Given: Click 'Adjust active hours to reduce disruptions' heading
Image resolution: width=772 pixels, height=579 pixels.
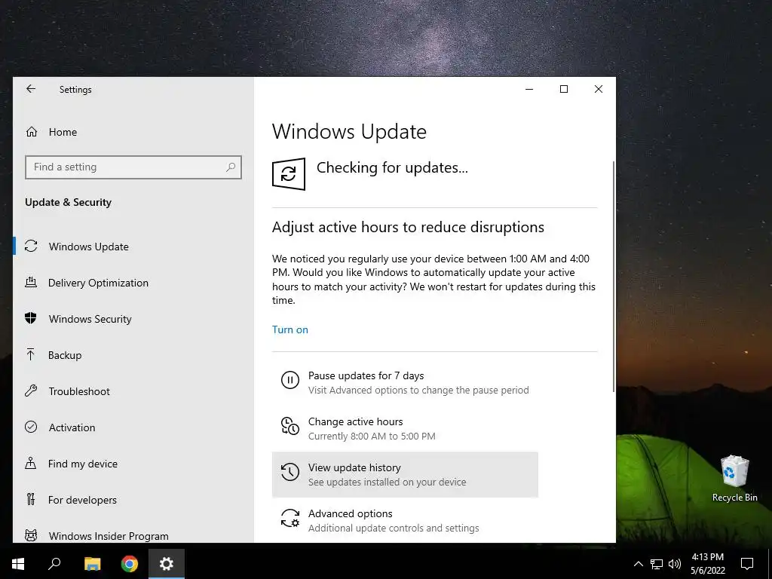Looking at the screenshot, I should (x=408, y=227).
